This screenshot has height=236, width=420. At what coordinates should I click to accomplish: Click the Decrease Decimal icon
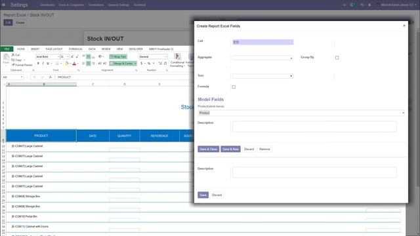click(x=165, y=64)
